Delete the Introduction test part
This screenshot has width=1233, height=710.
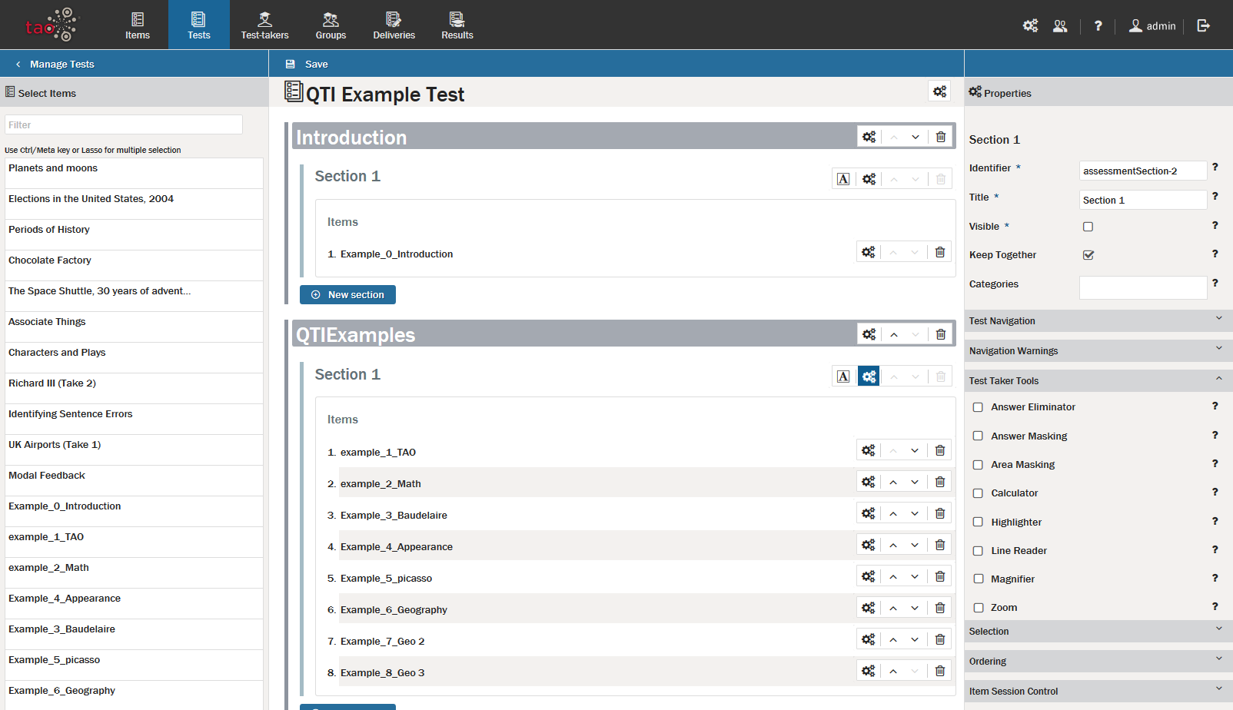tap(940, 137)
